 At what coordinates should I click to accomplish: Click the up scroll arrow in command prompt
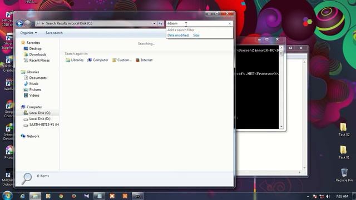pyautogui.click(x=281, y=48)
